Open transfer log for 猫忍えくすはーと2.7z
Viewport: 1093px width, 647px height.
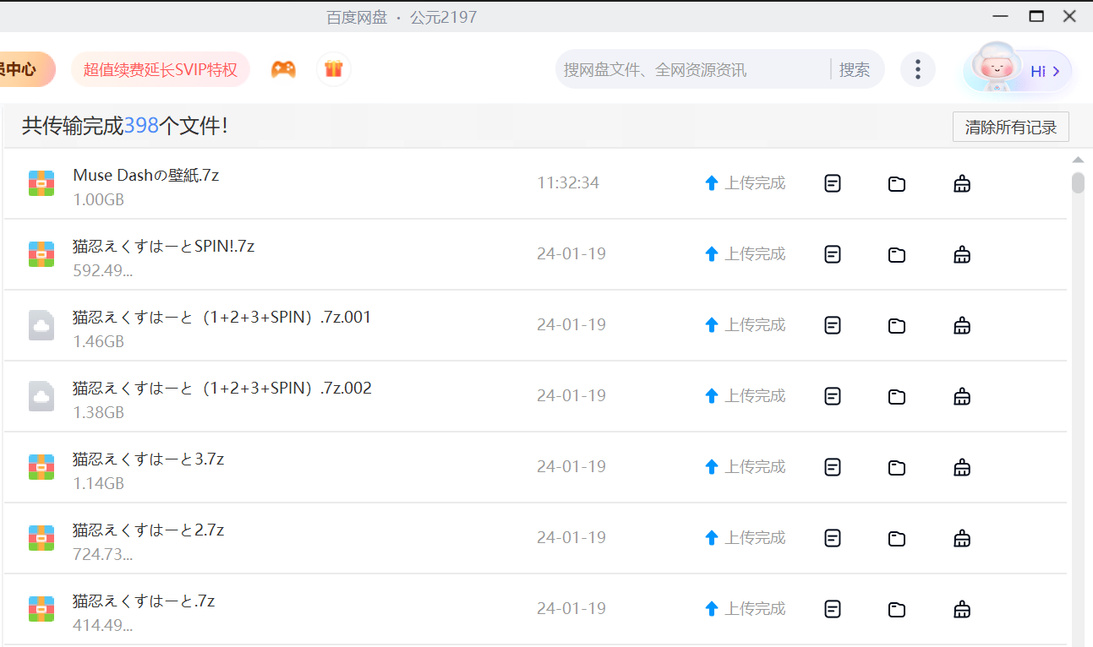[833, 538]
